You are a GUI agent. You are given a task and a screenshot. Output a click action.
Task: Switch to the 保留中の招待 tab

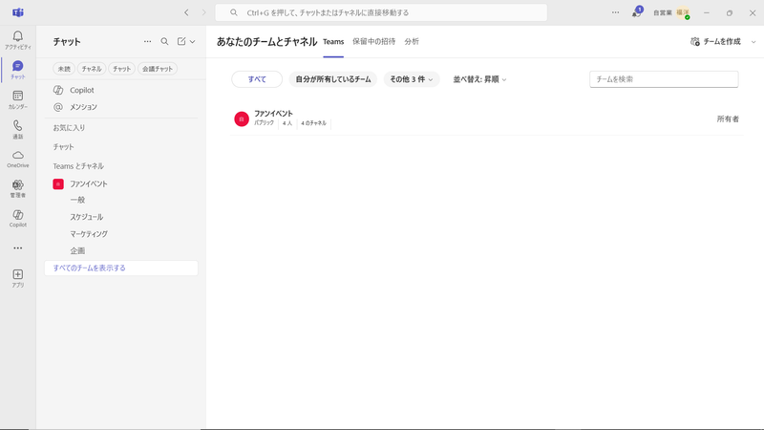pos(373,42)
